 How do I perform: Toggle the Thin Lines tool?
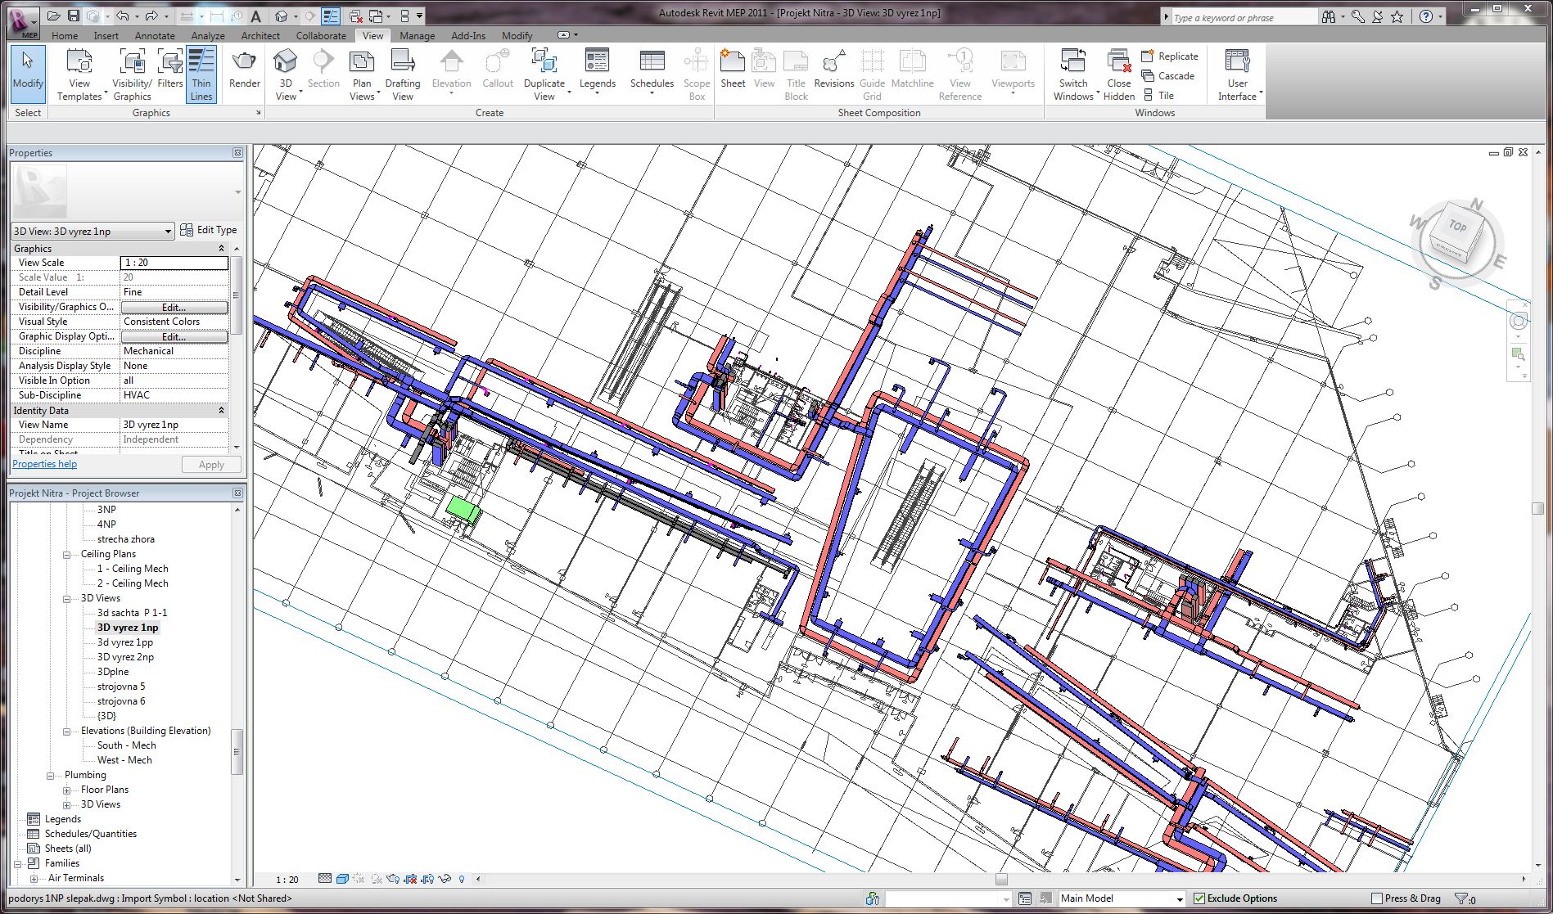201,74
